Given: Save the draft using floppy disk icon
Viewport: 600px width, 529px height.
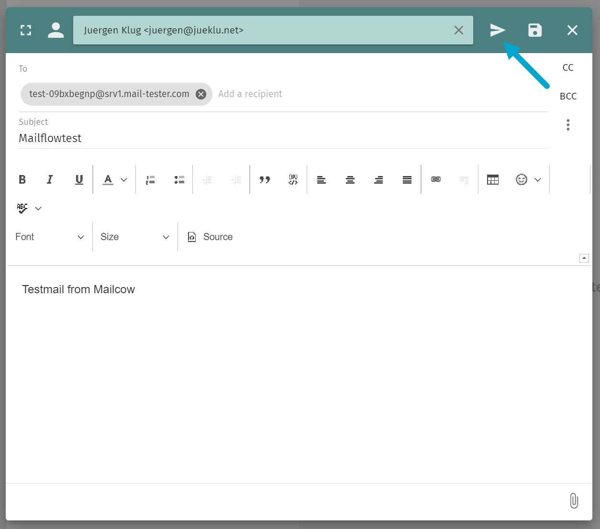Looking at the screenshot, I should (x=534, y=30).
